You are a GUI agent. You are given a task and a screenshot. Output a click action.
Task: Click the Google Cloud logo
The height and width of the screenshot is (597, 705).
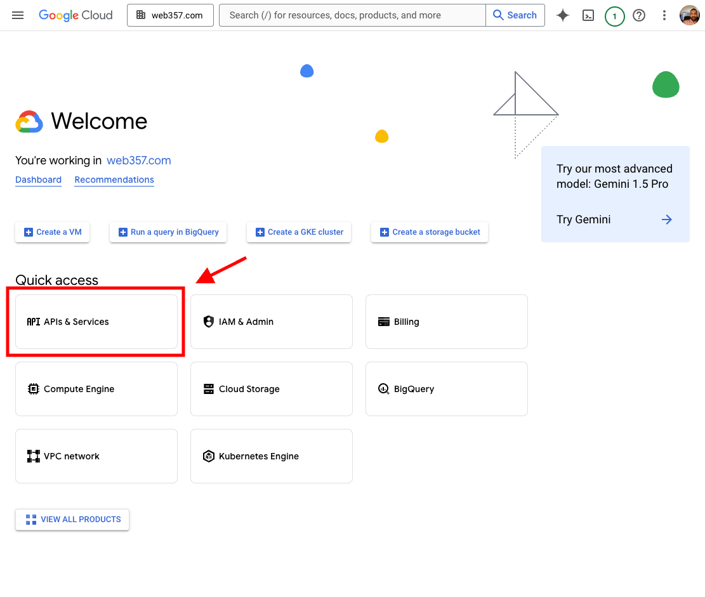(x=76, y=15)
